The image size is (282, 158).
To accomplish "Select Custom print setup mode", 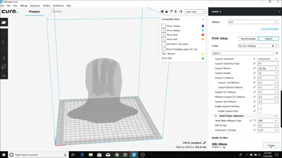I will 268,39.
